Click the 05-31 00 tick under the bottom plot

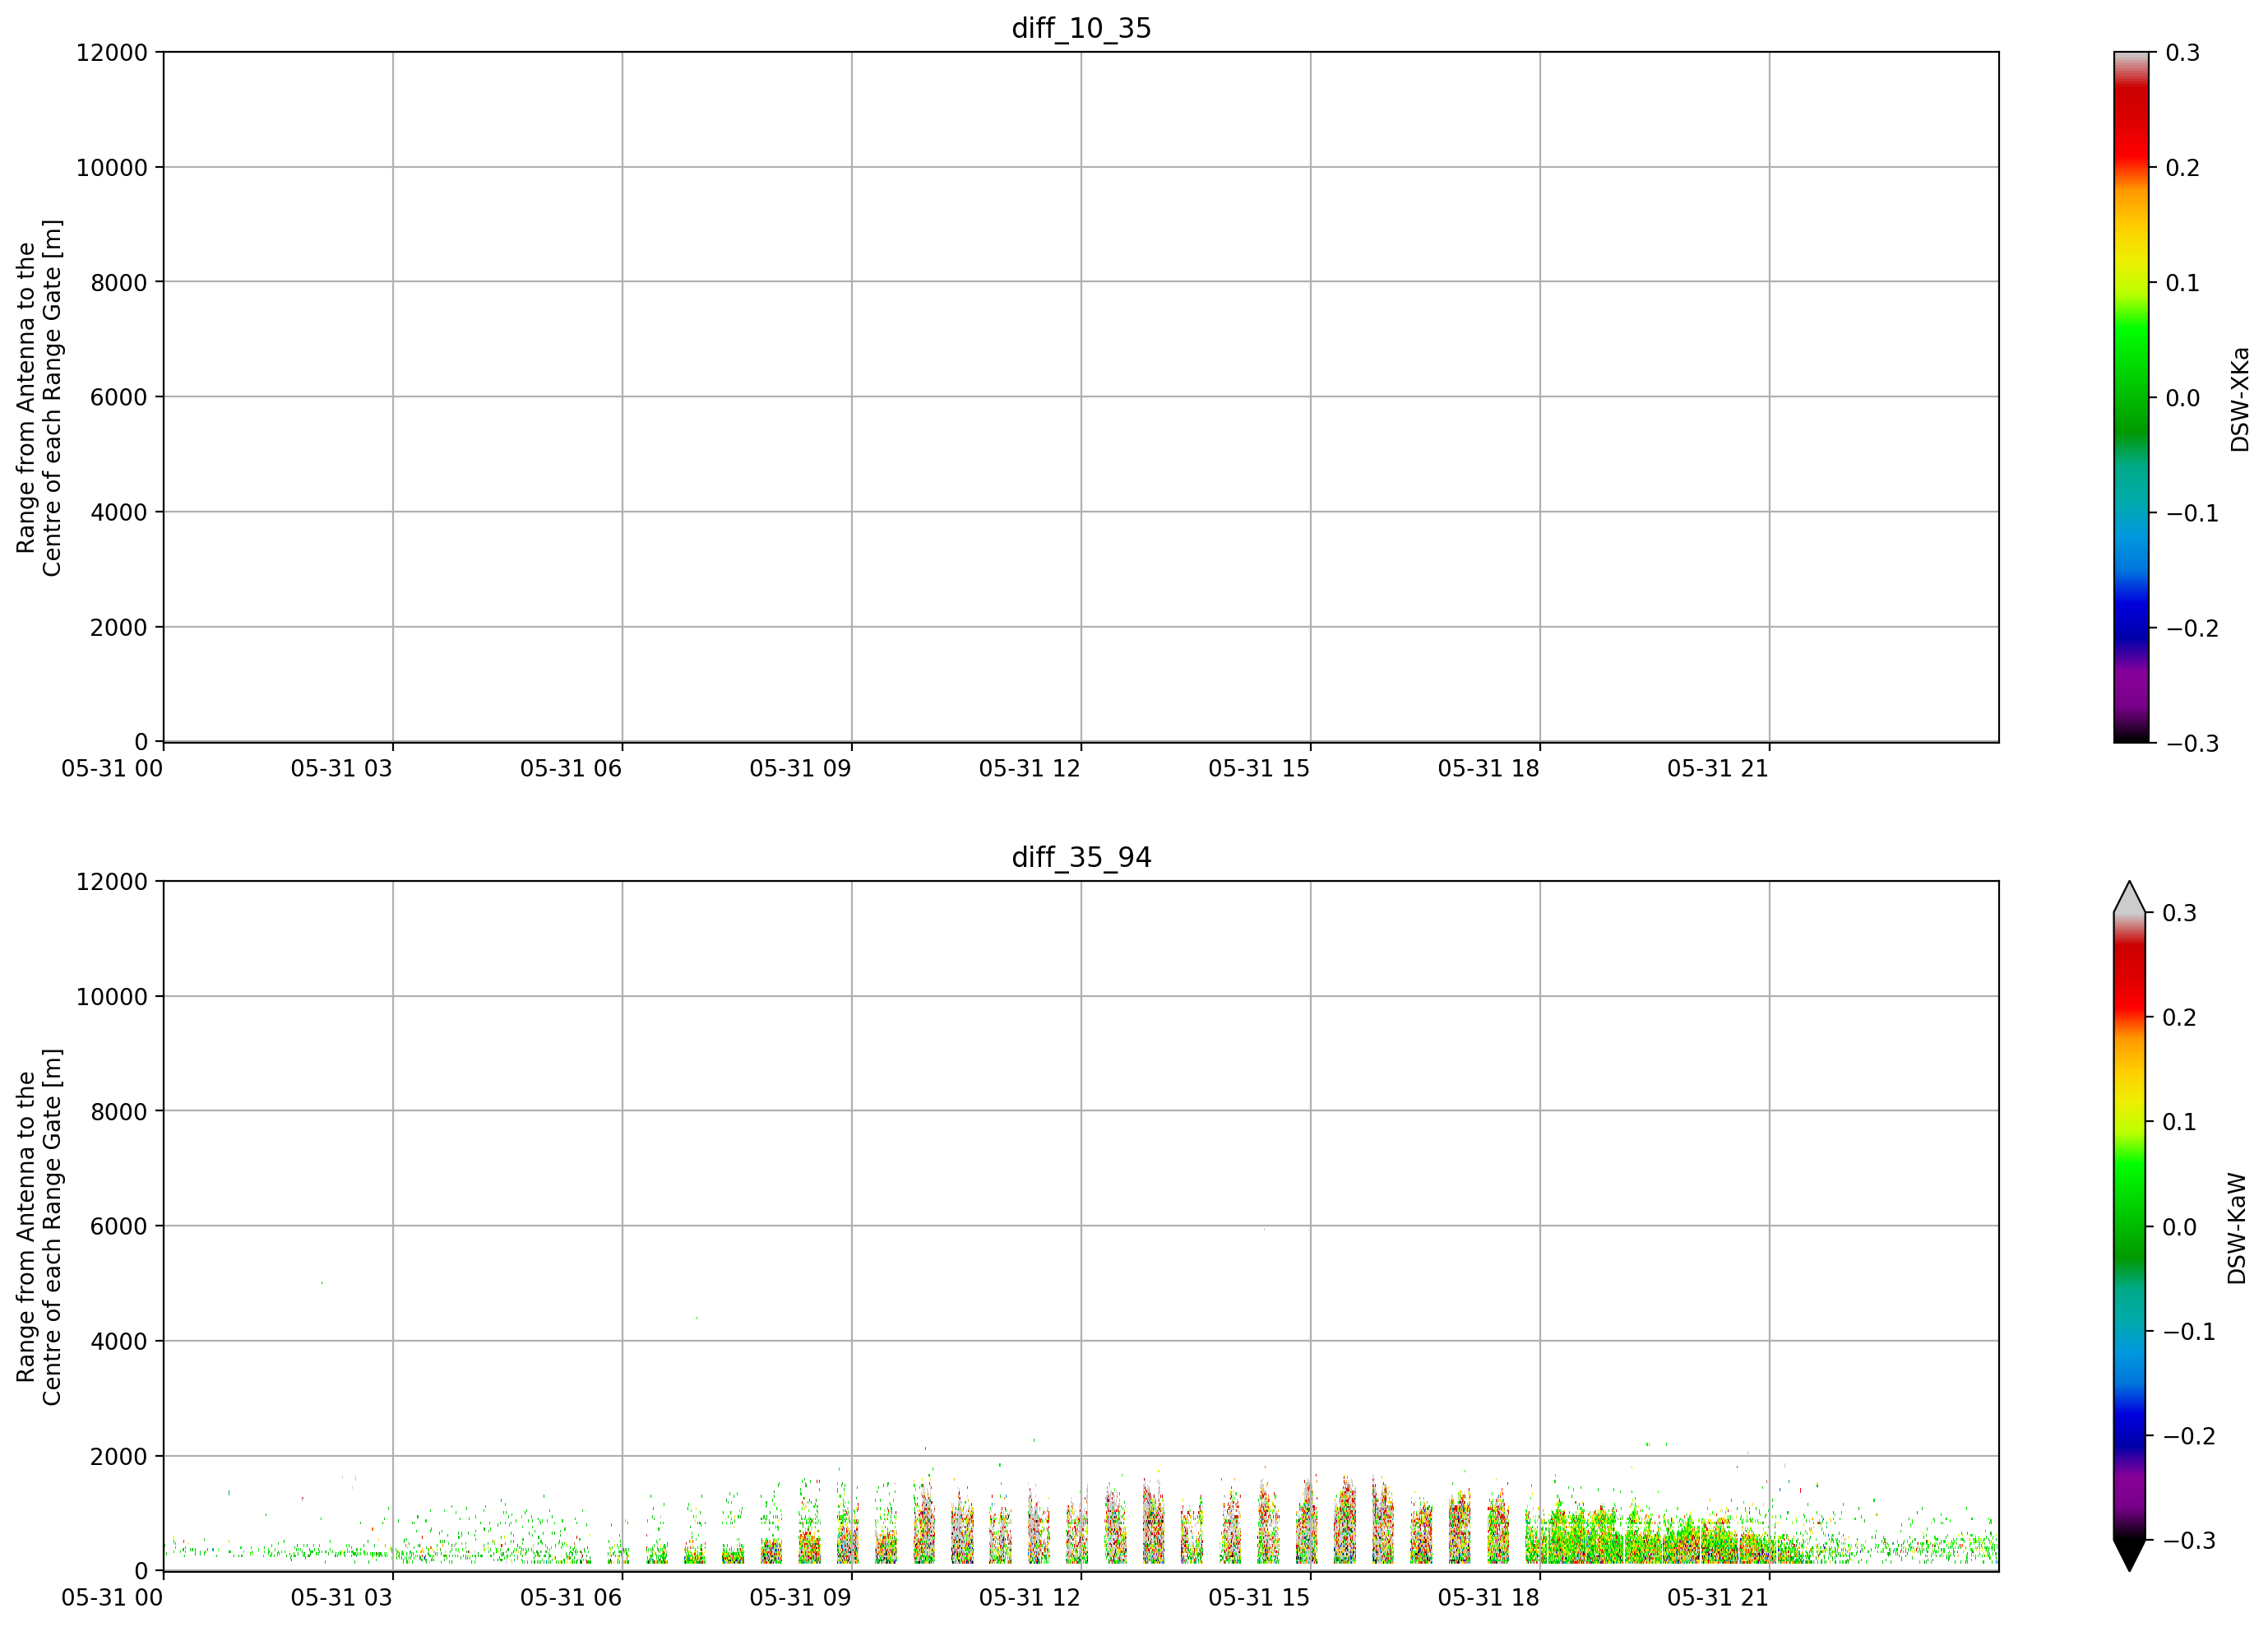click(112, 1598)
